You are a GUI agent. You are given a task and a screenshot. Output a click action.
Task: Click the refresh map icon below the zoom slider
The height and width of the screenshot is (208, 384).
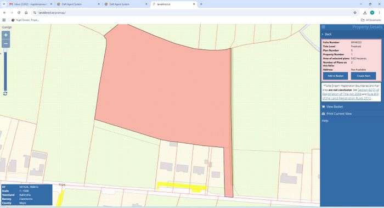5,94
